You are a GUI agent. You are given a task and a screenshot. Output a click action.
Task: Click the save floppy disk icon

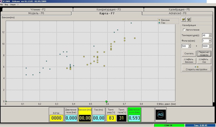tap(189, 19)
